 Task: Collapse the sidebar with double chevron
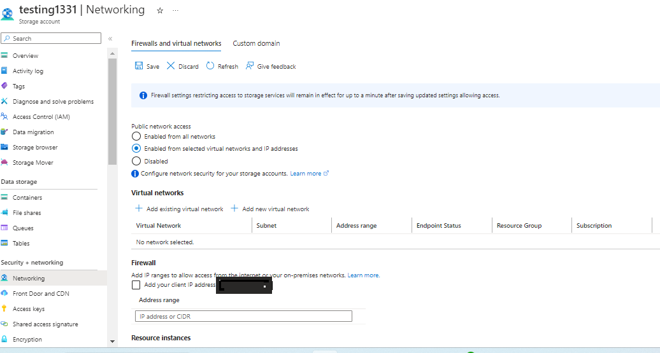point(110,39)
